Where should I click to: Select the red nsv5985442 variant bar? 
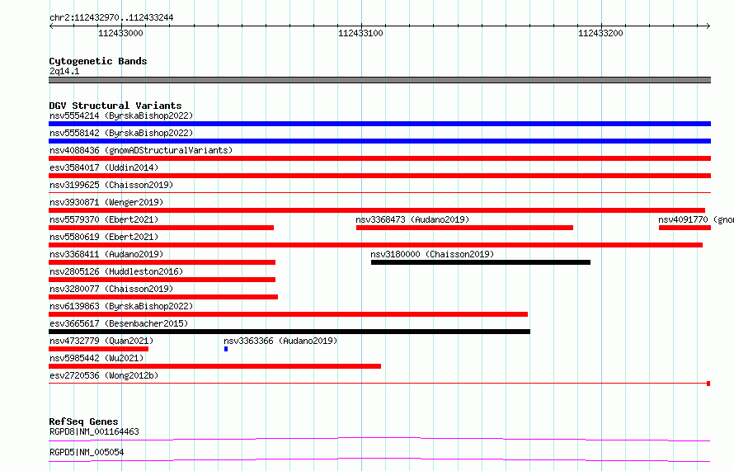pos(215,366)
